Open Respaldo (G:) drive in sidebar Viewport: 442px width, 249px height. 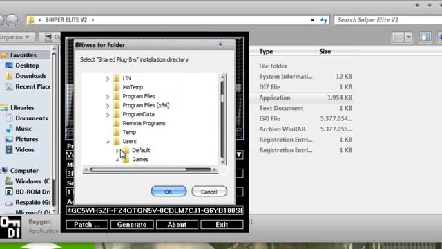click(x=32, y=203)
